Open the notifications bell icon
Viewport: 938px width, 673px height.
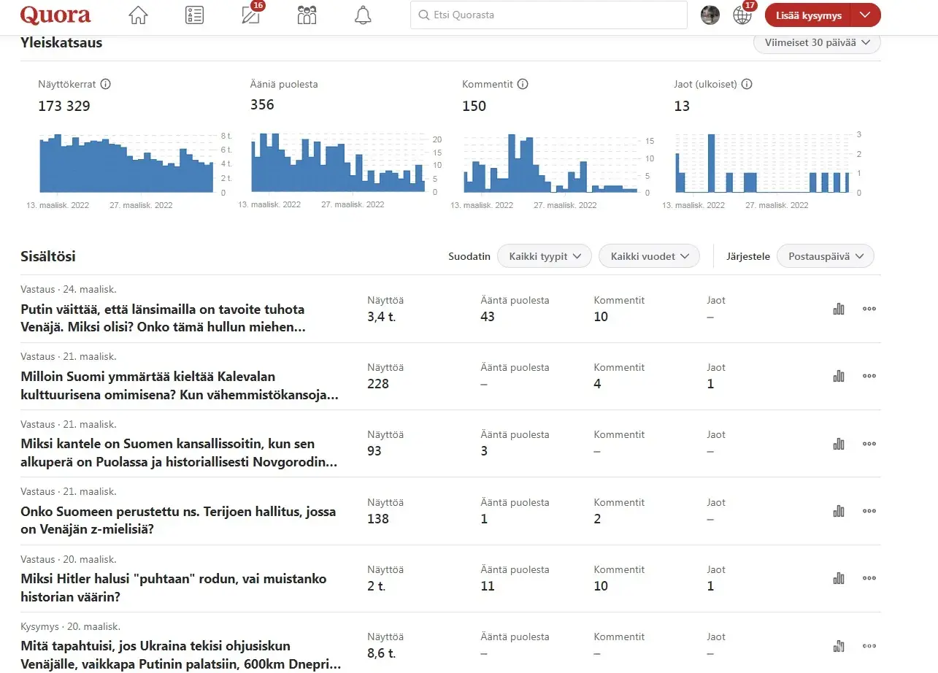363,15
